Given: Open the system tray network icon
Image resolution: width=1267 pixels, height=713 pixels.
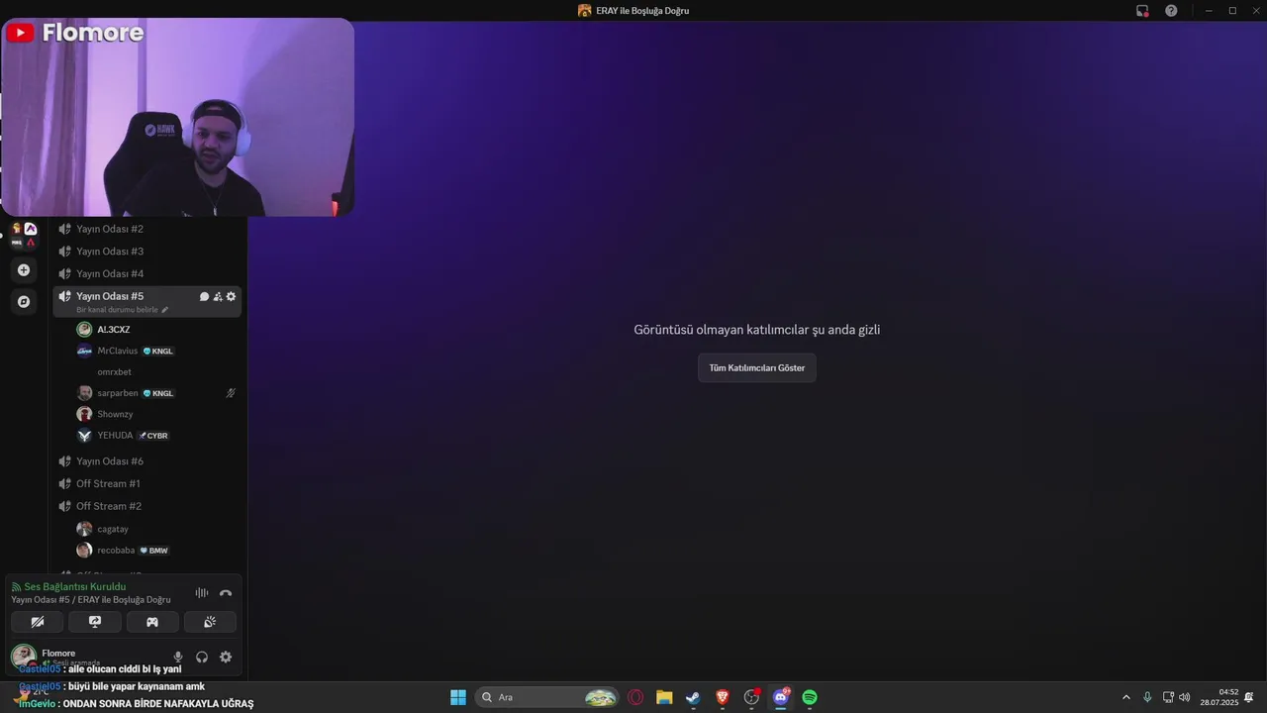Looking at the screenshot, I should [x=1168, y=697].
